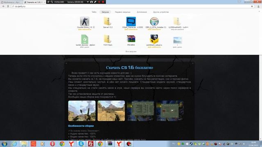Image resolution: width=262 pixels, height=147 pixels.
Task: Open the PB-MEM WinRAR archive
Action: tap(131, 39)
